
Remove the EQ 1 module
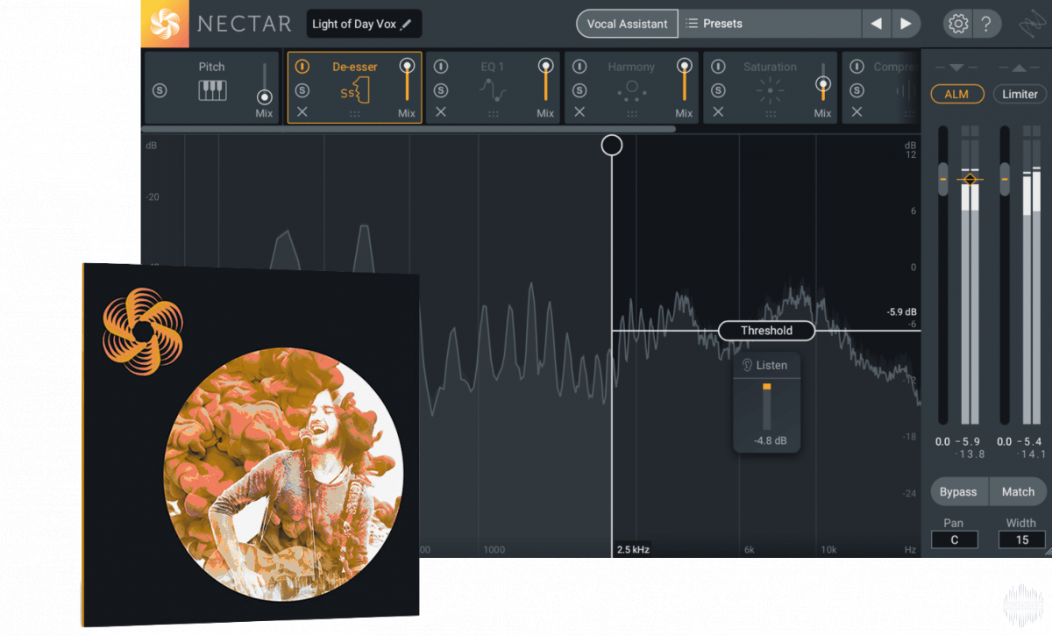click(x=441, y=111)
